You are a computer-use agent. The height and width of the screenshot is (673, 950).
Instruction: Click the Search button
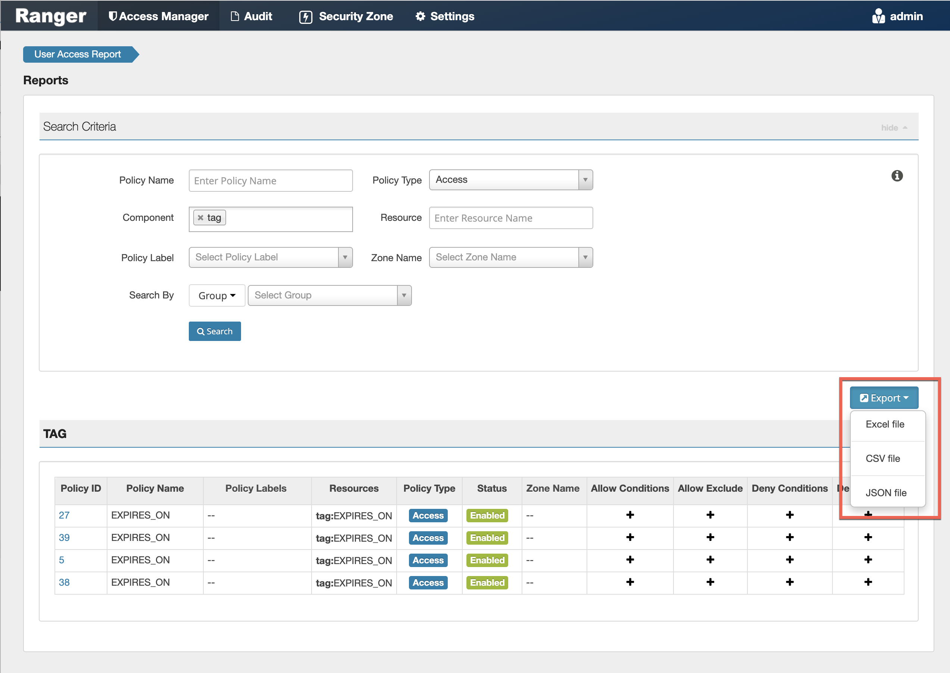215,332
